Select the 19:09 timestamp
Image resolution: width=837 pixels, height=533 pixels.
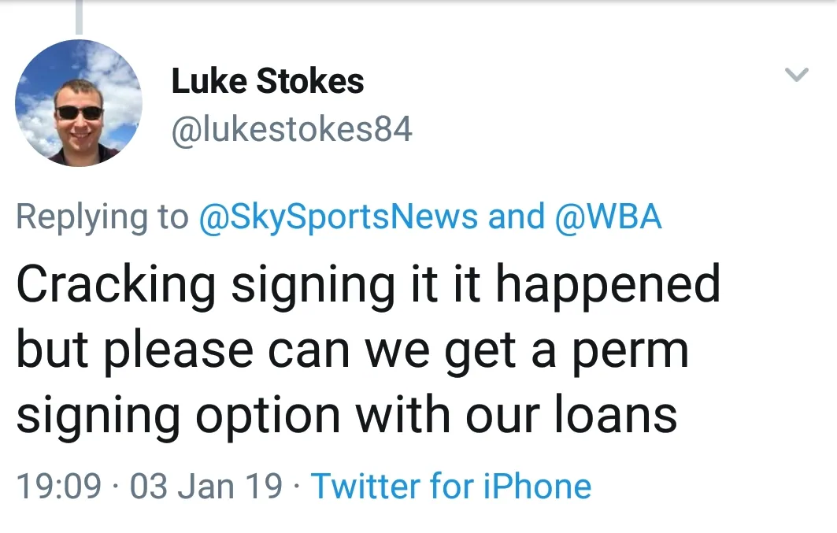pyautogui.click(x=58, y=486)
